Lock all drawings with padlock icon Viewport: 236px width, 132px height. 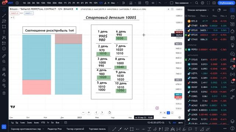coord(4,80)
